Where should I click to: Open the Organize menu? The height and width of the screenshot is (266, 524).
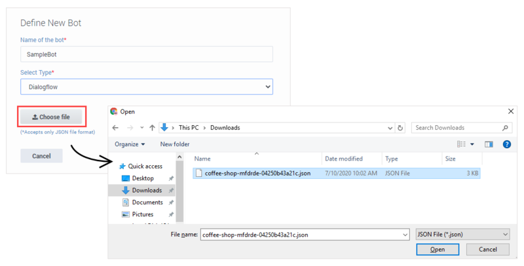pyautogui.click(x=130, y=144)
